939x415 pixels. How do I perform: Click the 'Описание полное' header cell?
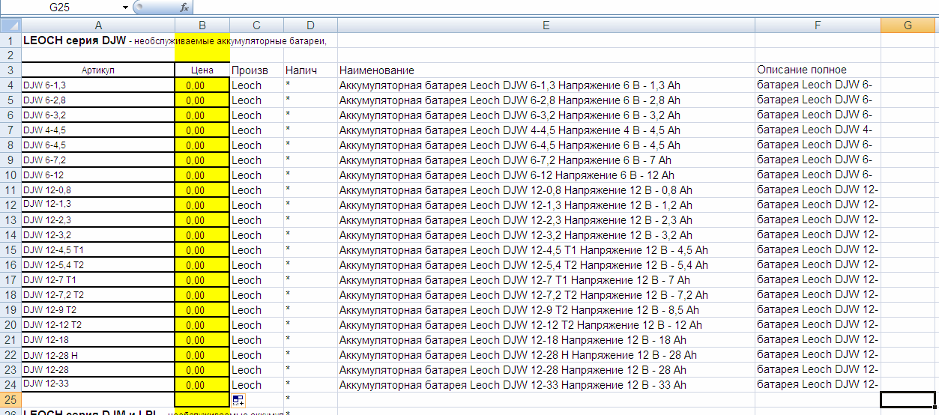(x=818, y=70)
